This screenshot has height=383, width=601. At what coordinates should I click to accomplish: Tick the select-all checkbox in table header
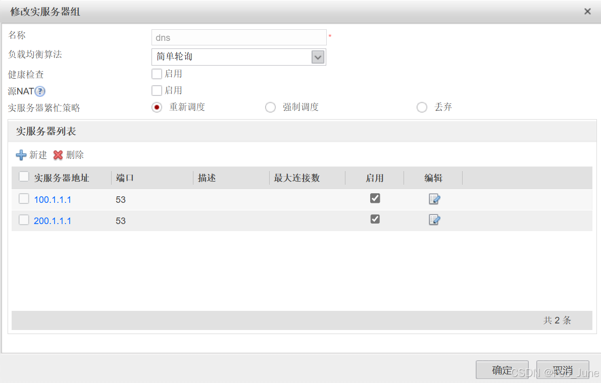point(24,176)
